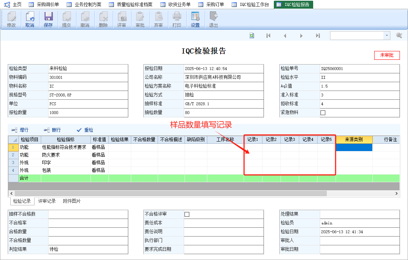
Task: Click cell 印字 in row 3
Action: coord(65,163)
